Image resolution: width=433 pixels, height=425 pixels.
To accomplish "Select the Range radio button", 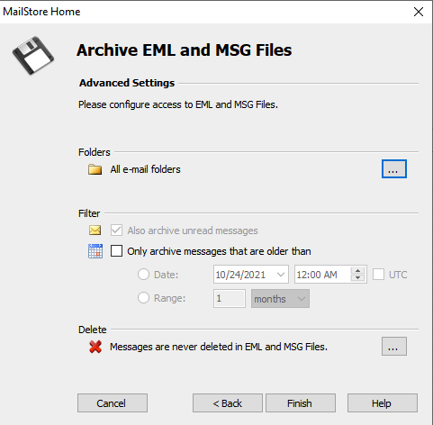I will coord(143,298).
